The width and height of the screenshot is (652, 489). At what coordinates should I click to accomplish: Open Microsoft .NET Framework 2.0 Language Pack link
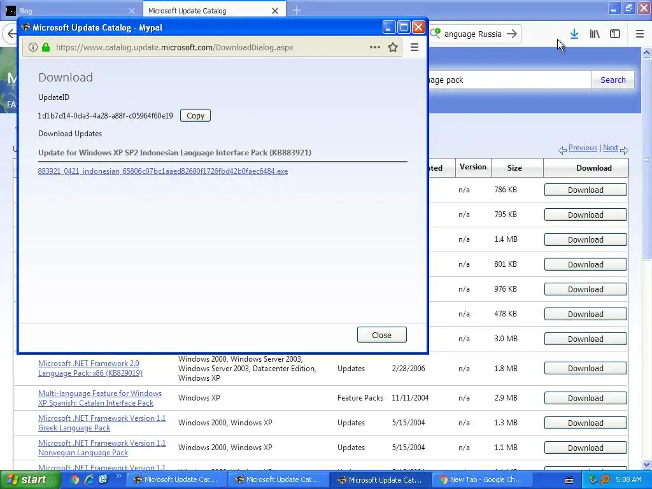pyautogui.click(x=90, y=369)
